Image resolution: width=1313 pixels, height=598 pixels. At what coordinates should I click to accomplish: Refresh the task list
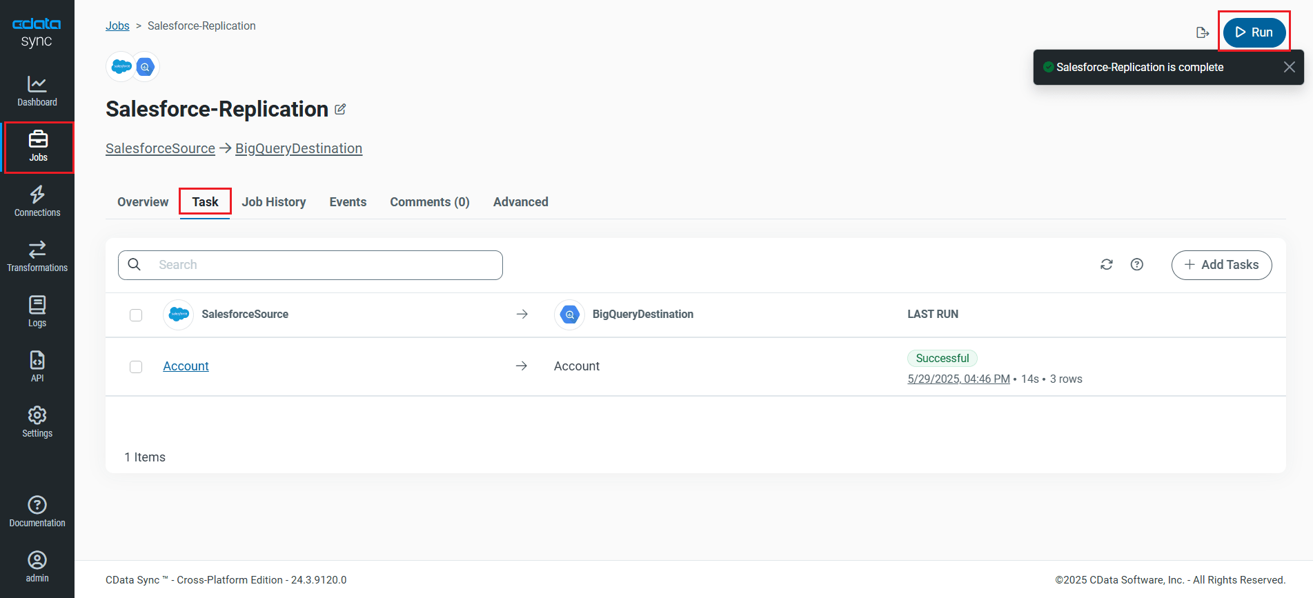[x=1107, y=265]
